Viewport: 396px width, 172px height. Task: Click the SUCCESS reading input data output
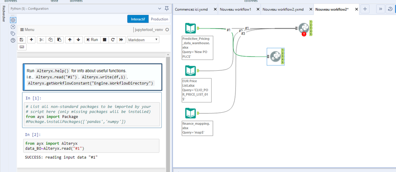coord(61,157)
